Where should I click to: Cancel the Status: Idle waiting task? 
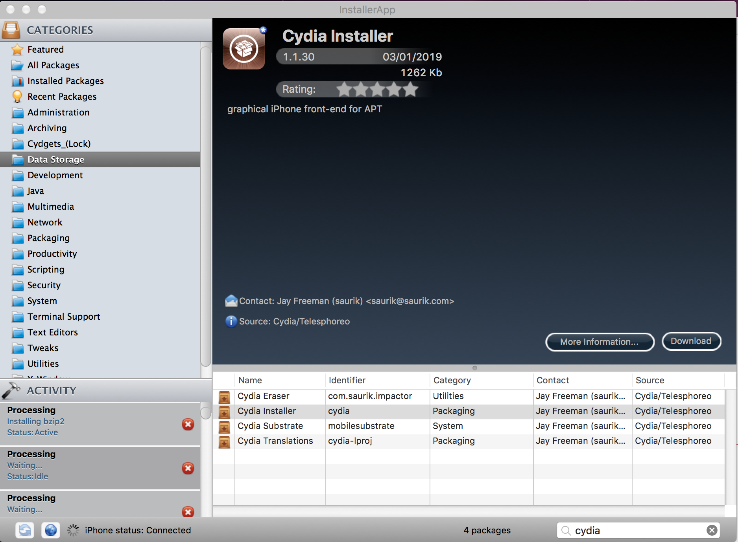coord(188,468)
